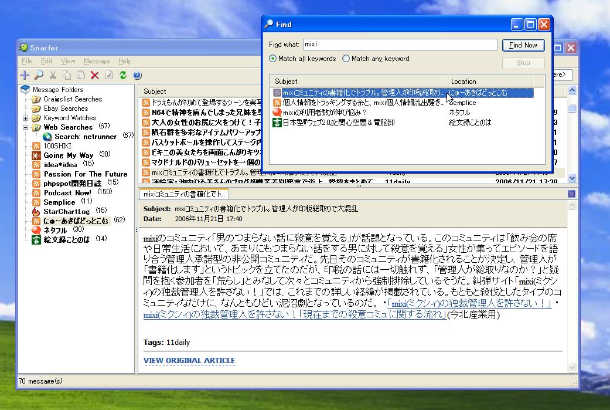Viewport: 610px width, 410px height.
Task: Select the mixiの利用者数が伸び悩み？ Find result
Action: (x=325, y=113)
